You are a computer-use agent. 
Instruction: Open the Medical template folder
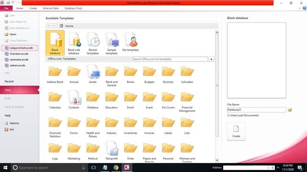(x=93, y=151)
